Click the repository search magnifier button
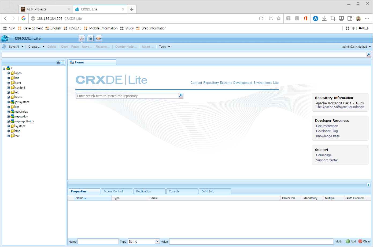This screenshot has width=373, height=247. point(181,96)
